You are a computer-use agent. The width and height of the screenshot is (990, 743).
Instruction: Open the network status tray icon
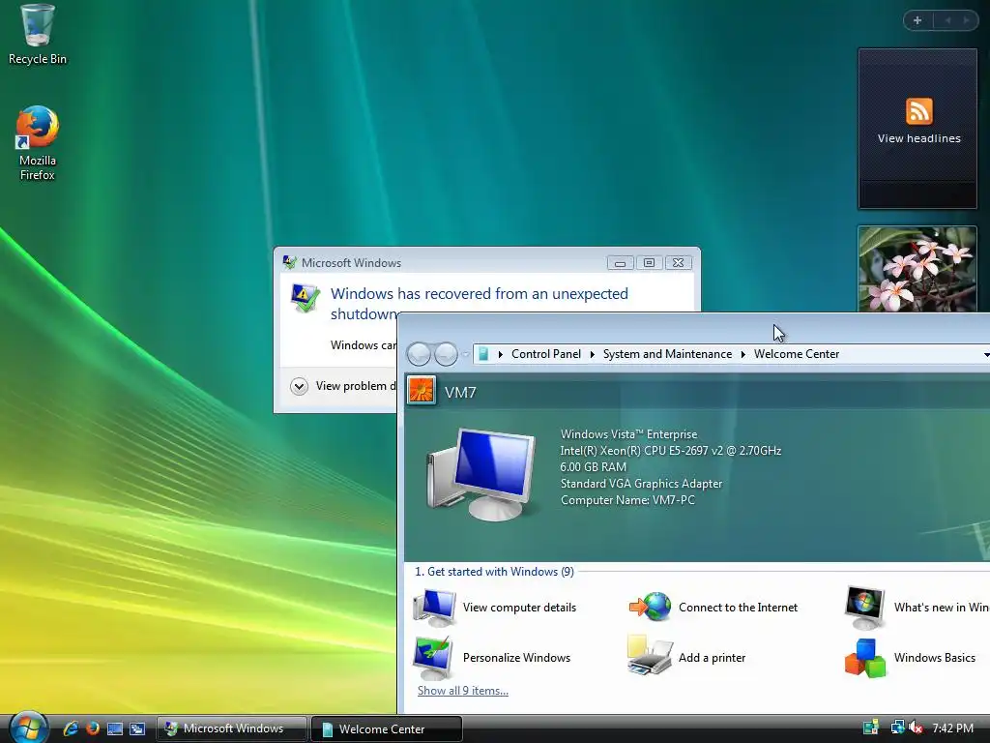tap(897, 728)
